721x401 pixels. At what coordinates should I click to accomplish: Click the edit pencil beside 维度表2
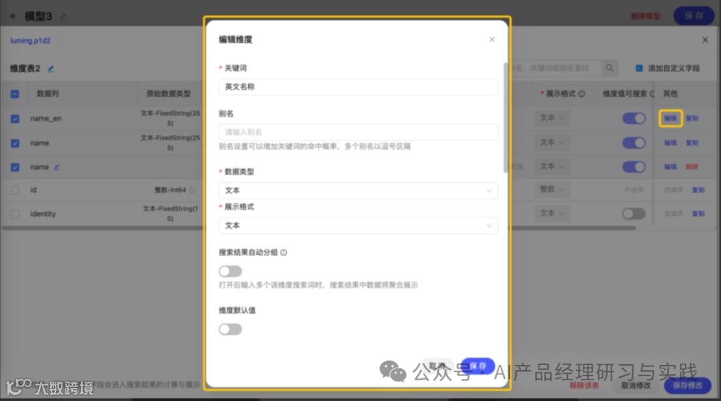(x=51, y=69)
